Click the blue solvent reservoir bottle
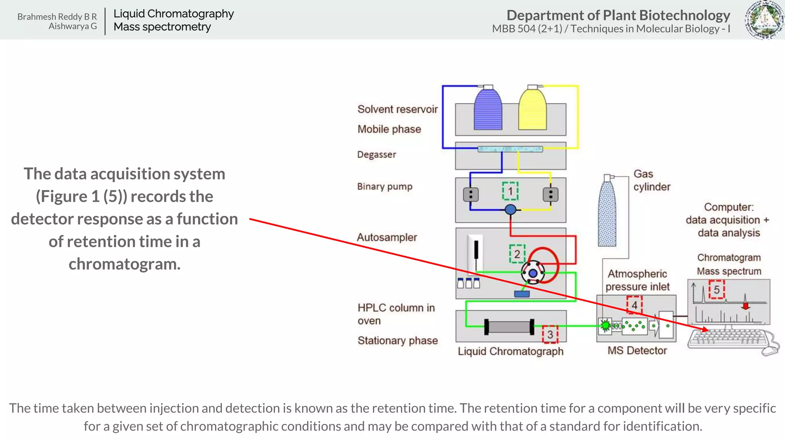The image size is (785, 441). tap(488, 110)
